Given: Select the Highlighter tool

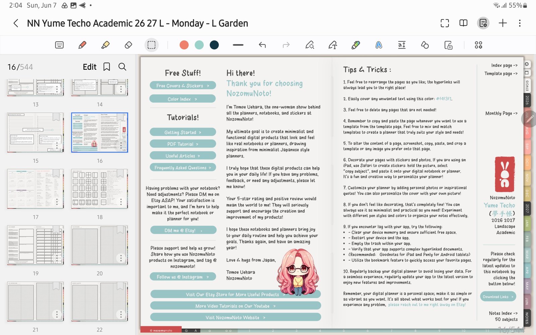Looking at the screenshot, I should coord(105,45).
